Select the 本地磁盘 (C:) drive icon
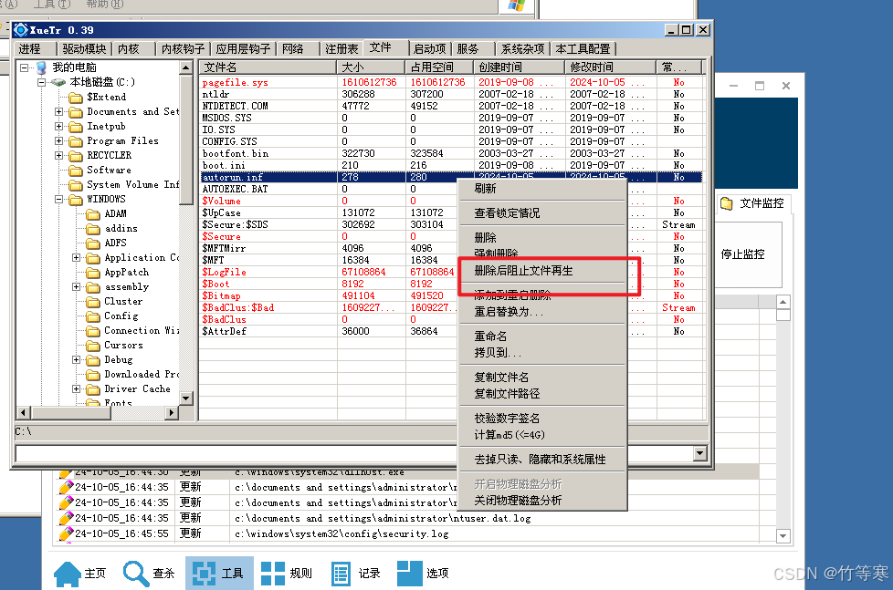893x590 pixels. tap(58, 82)
